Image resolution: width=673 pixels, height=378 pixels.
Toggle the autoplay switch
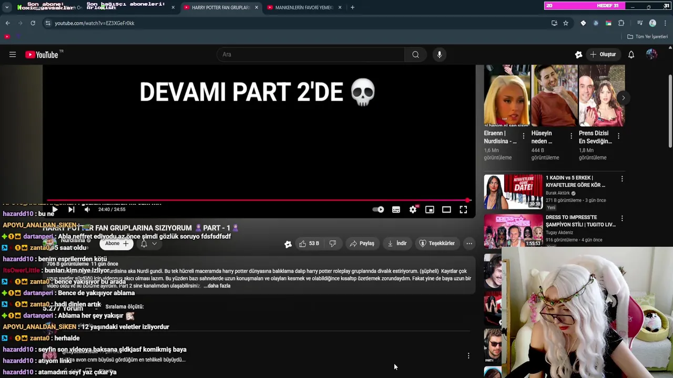click(x=378, y=209)
